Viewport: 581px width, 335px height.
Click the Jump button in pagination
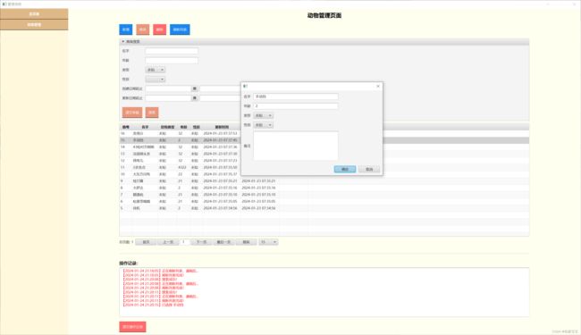pyautogui.click(x=246, y=242)
